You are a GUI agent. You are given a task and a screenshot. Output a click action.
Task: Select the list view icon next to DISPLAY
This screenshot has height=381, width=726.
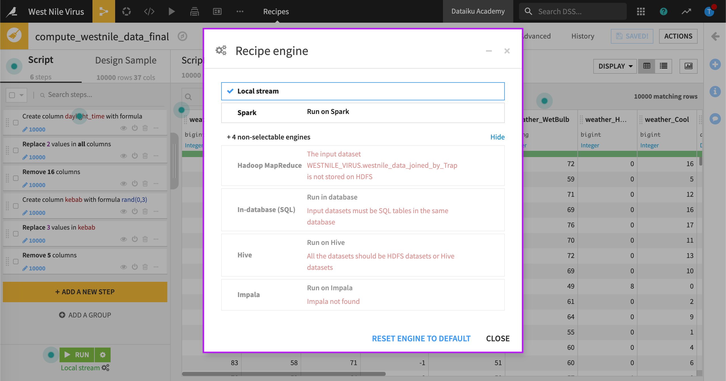click(x=664, y=66)
